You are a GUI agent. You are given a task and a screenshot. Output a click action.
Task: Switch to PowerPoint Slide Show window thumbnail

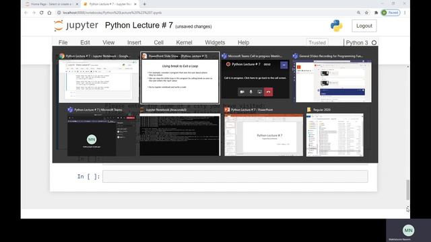(x=180, y=81)
